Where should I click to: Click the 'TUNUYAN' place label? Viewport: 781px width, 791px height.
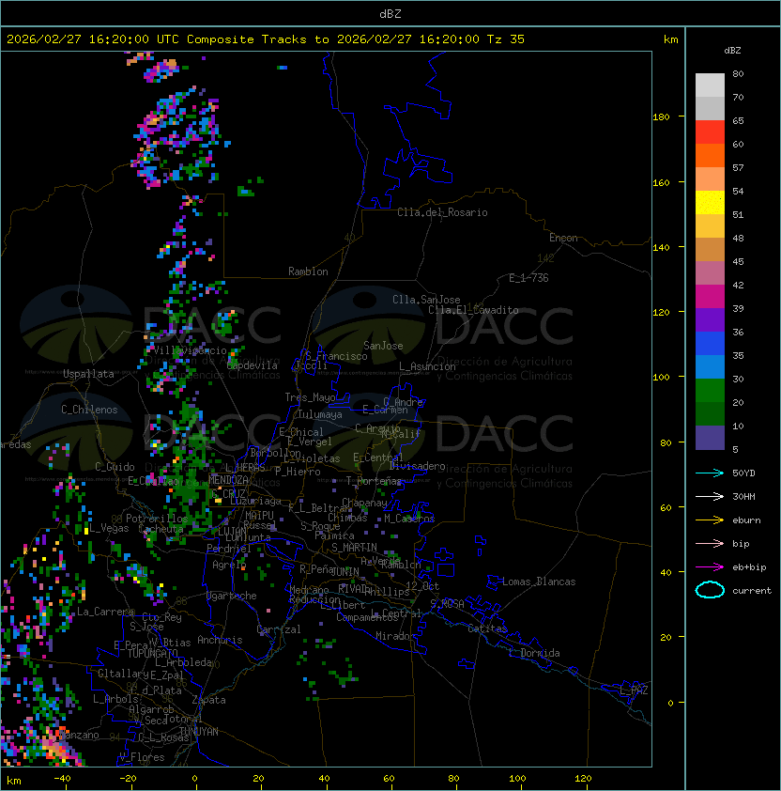[x=199, y=732]
